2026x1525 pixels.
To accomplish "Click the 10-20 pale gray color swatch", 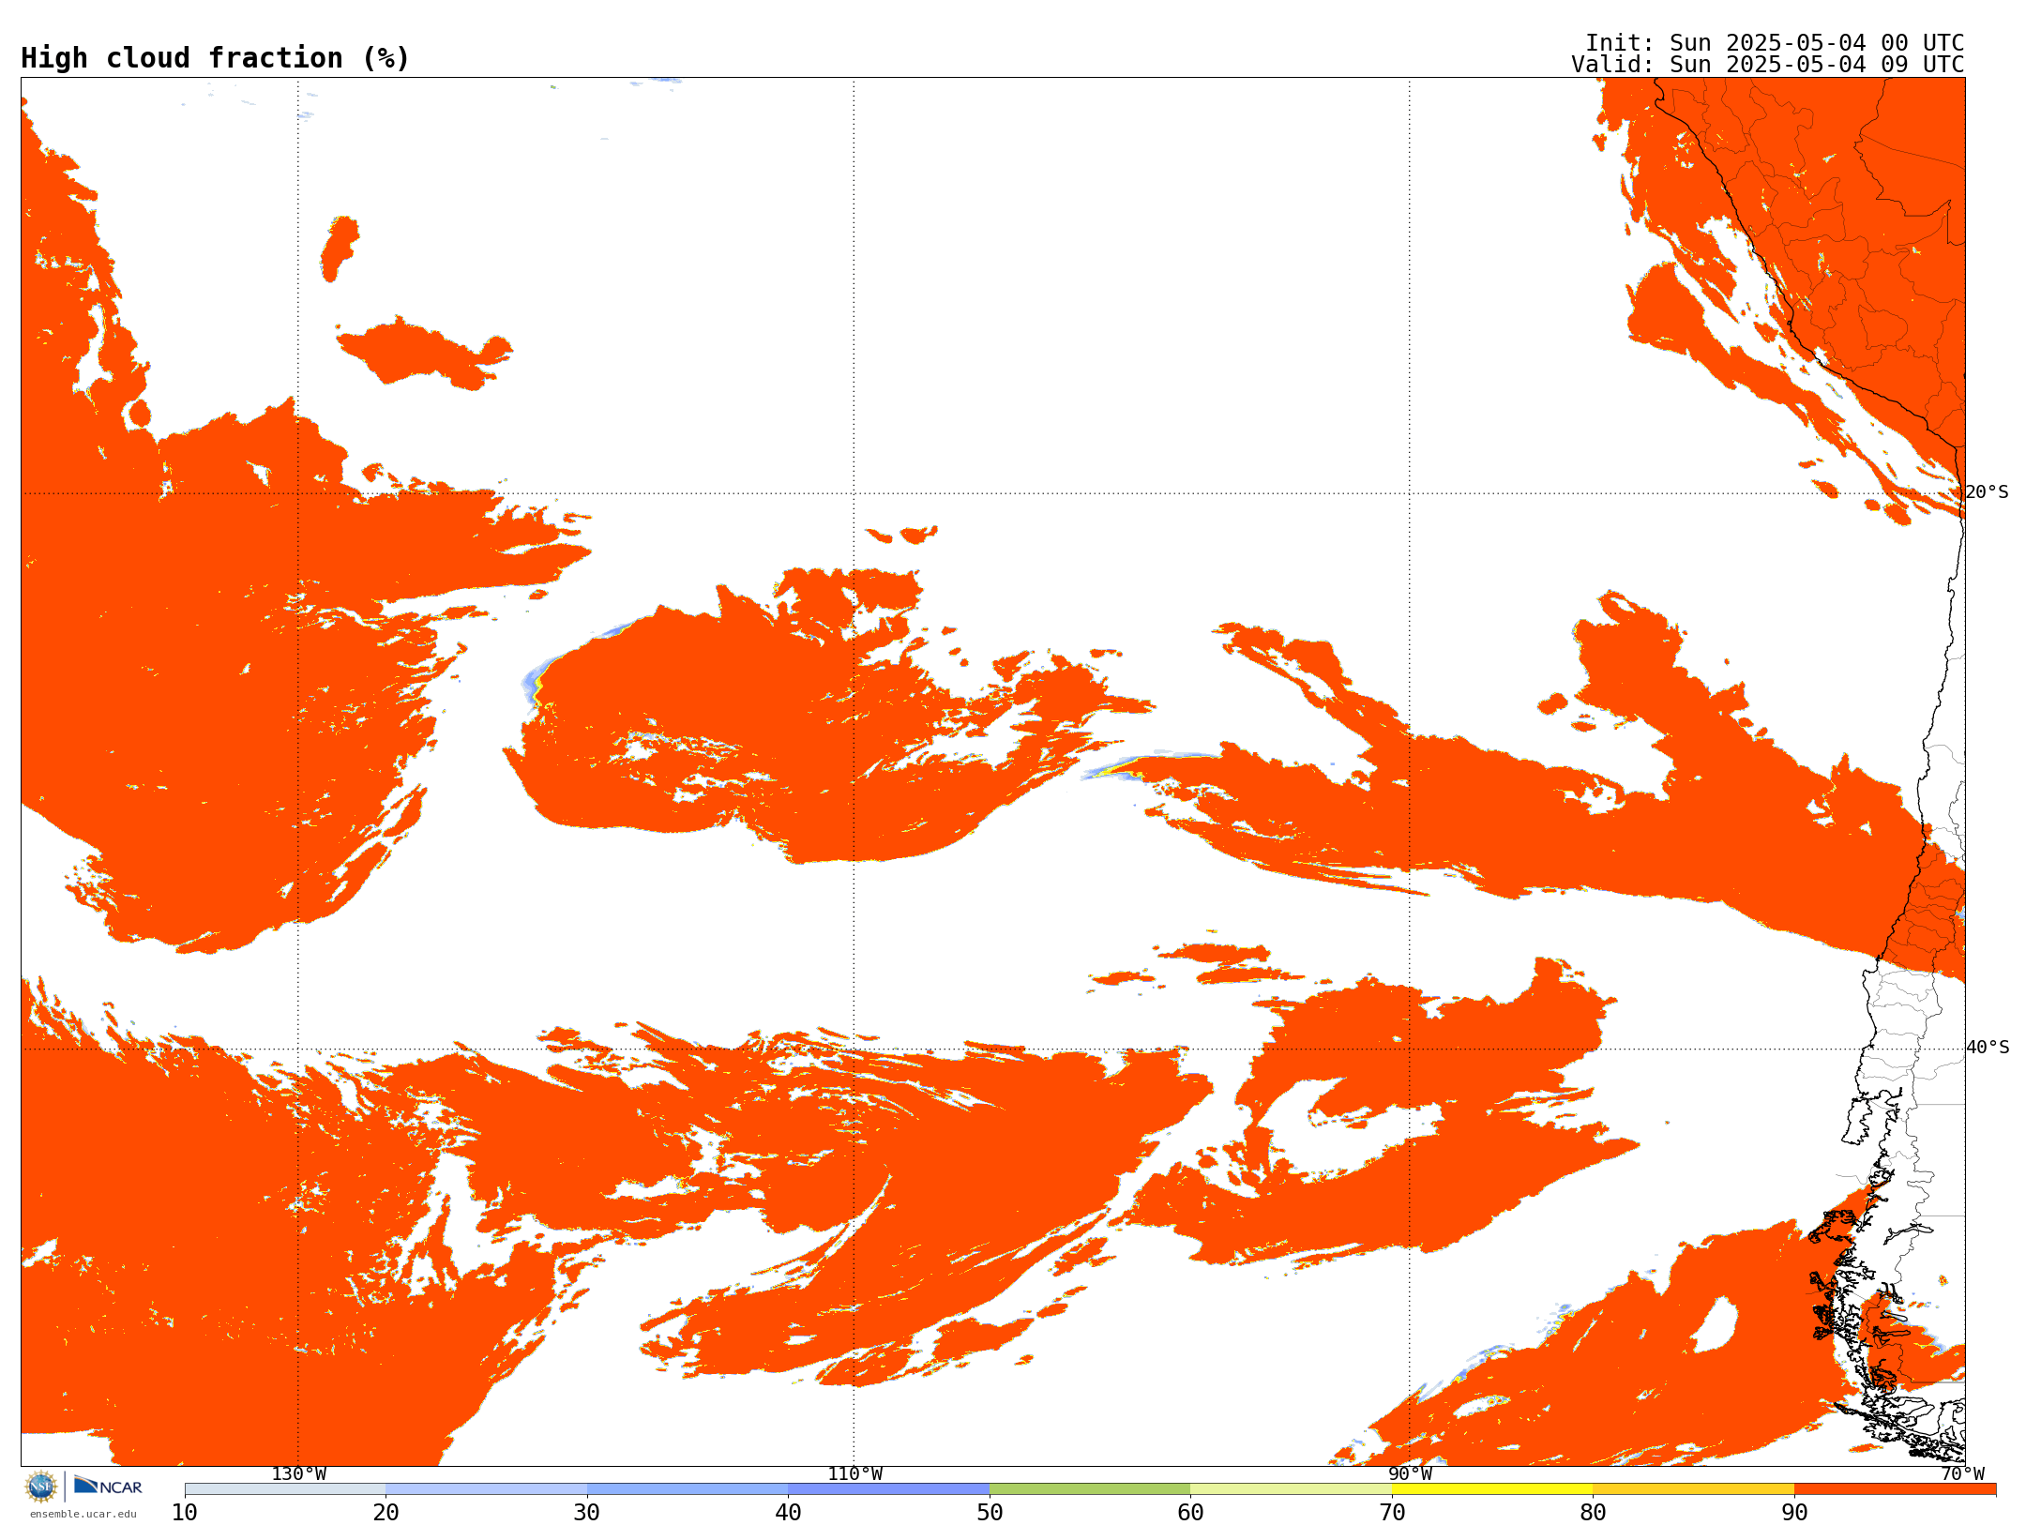I will pyautogui.click(x=285, y=1489).
